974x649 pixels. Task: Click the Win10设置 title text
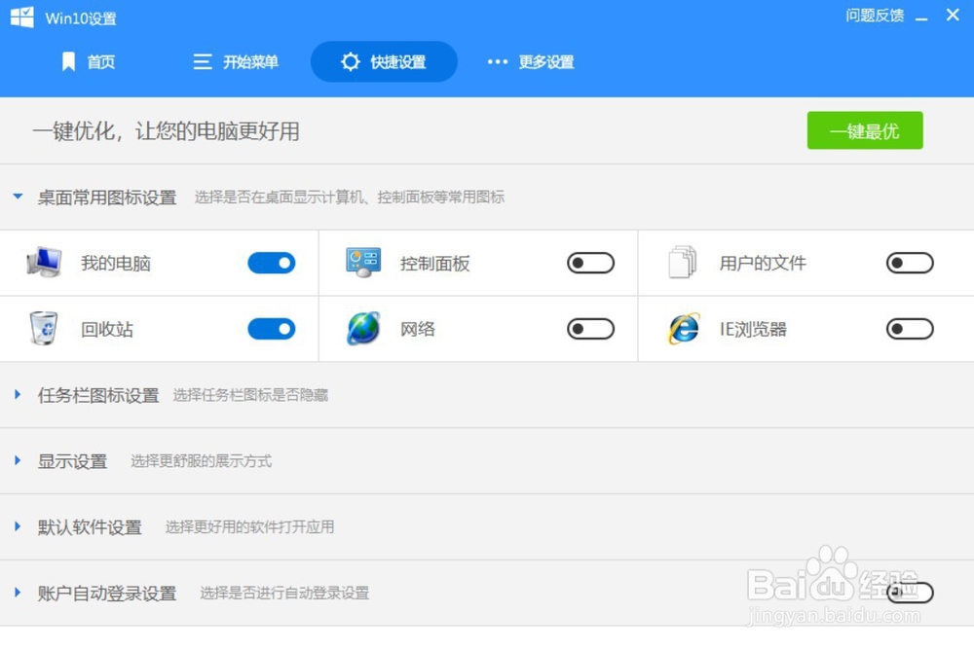pyautogui.click(x=81, y=18)
